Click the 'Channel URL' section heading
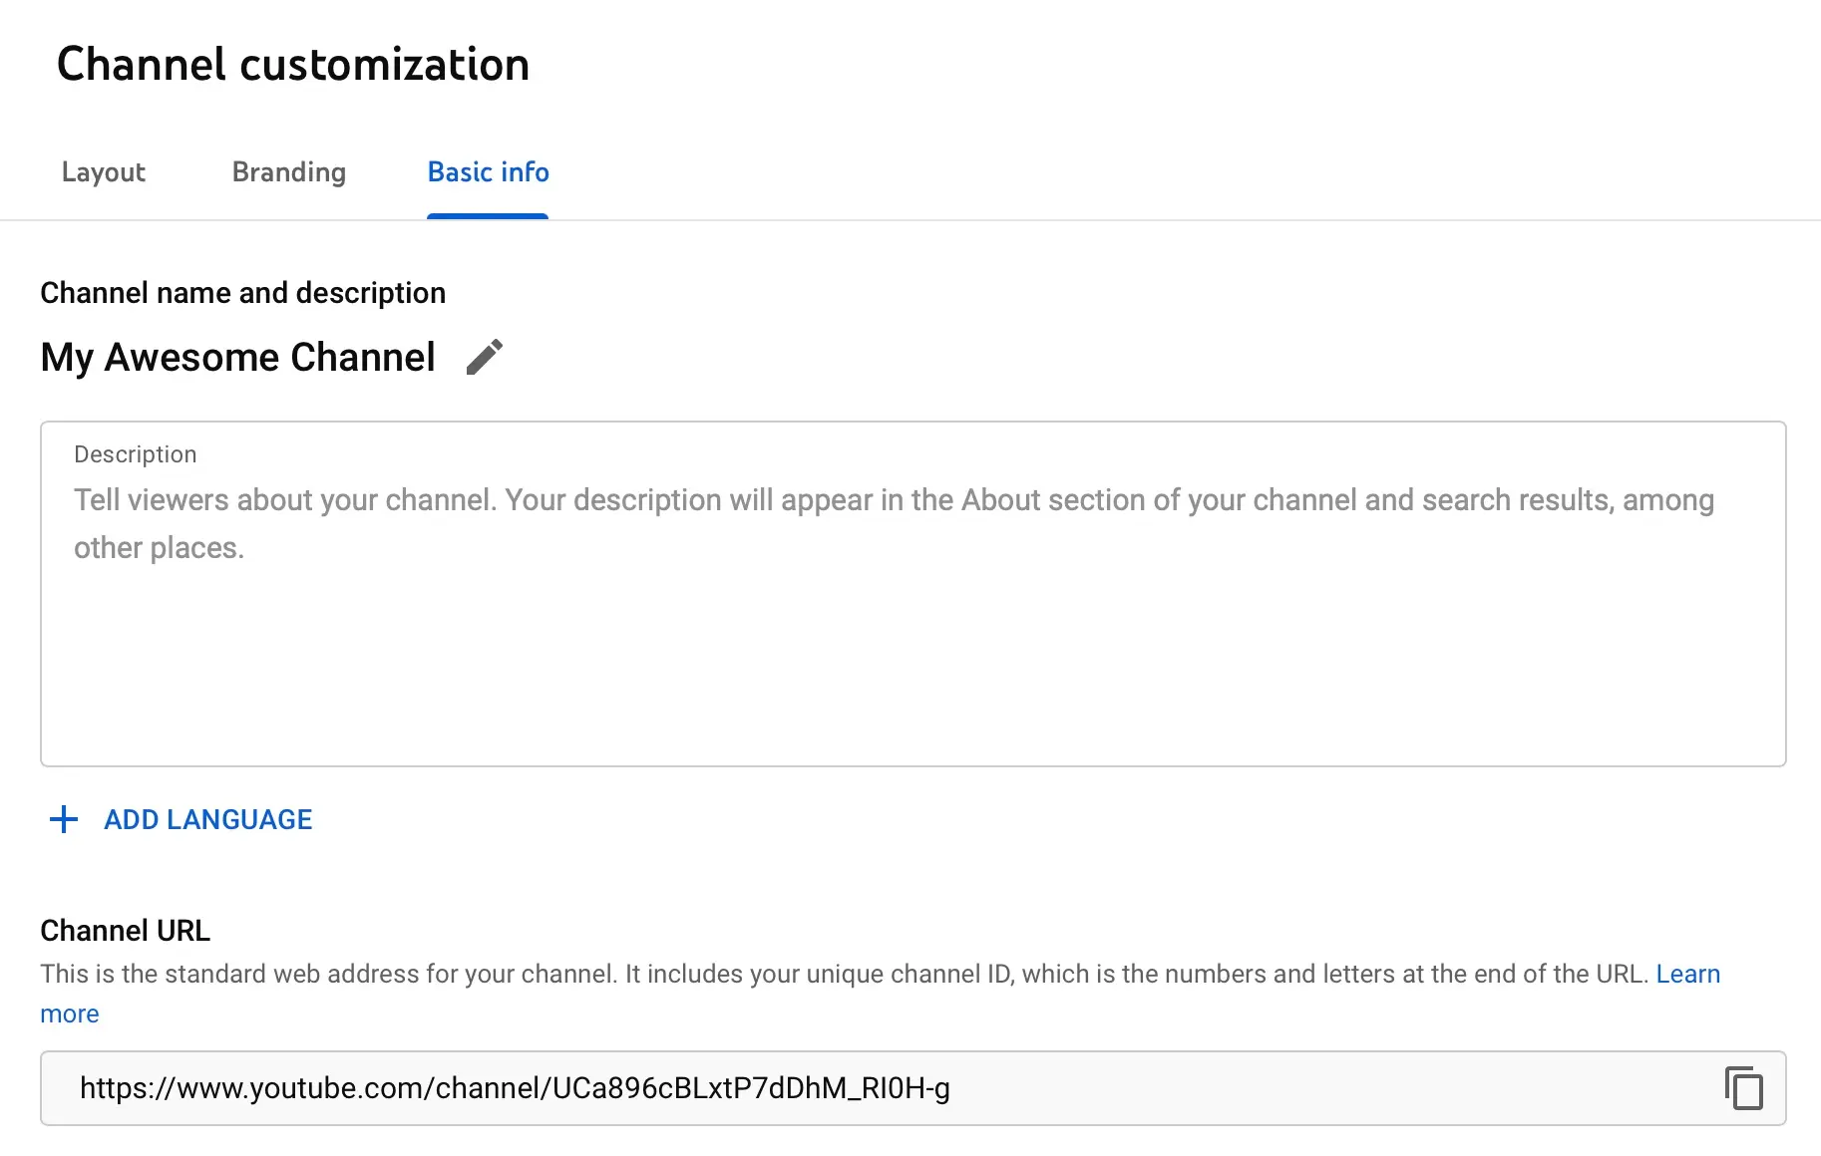The height and width of the screenshot is (1156, 1821). (125, 931)
